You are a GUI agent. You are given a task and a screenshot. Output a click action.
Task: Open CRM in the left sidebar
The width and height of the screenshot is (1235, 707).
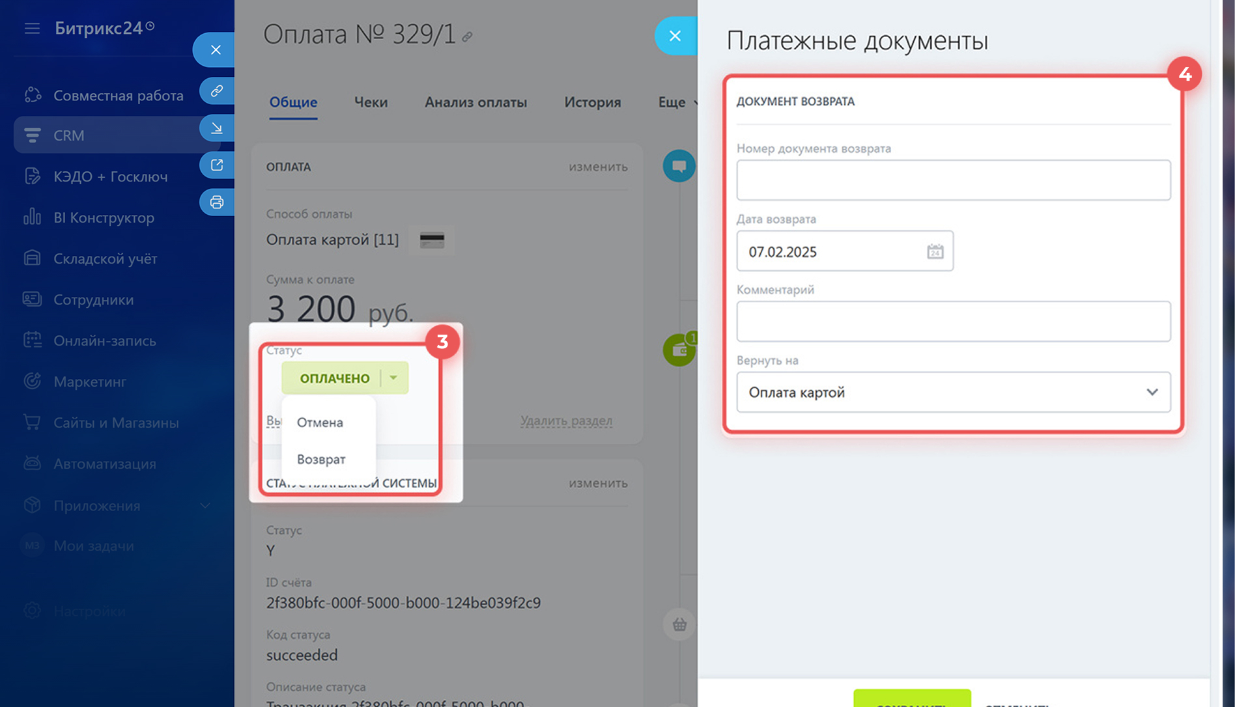[x=68, y=135]
